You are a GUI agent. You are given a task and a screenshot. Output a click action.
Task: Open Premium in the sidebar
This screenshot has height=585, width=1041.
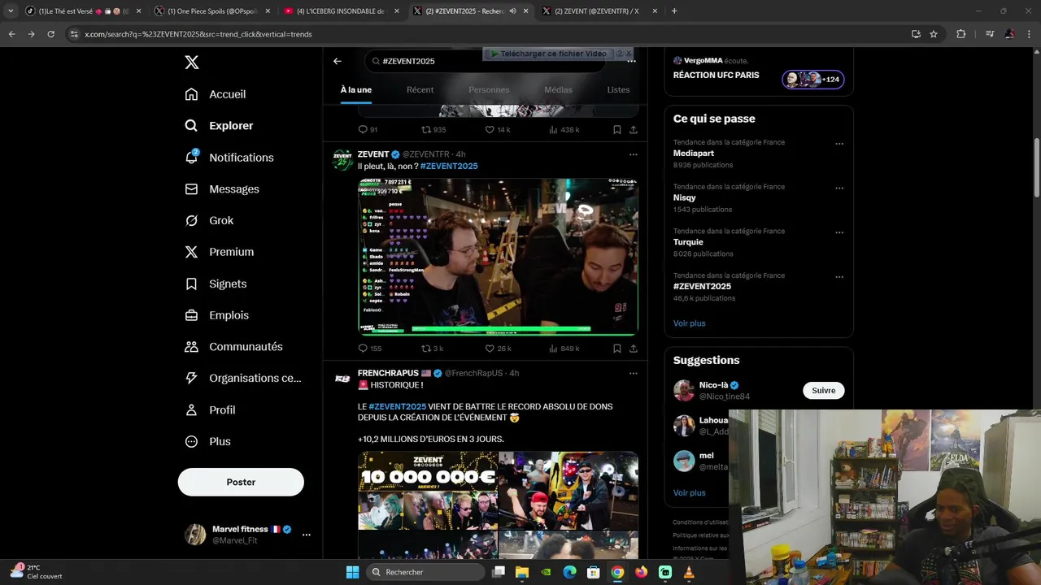coord(220,252)
